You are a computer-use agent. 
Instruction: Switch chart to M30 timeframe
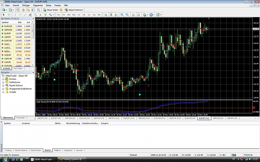pos(74,15)
